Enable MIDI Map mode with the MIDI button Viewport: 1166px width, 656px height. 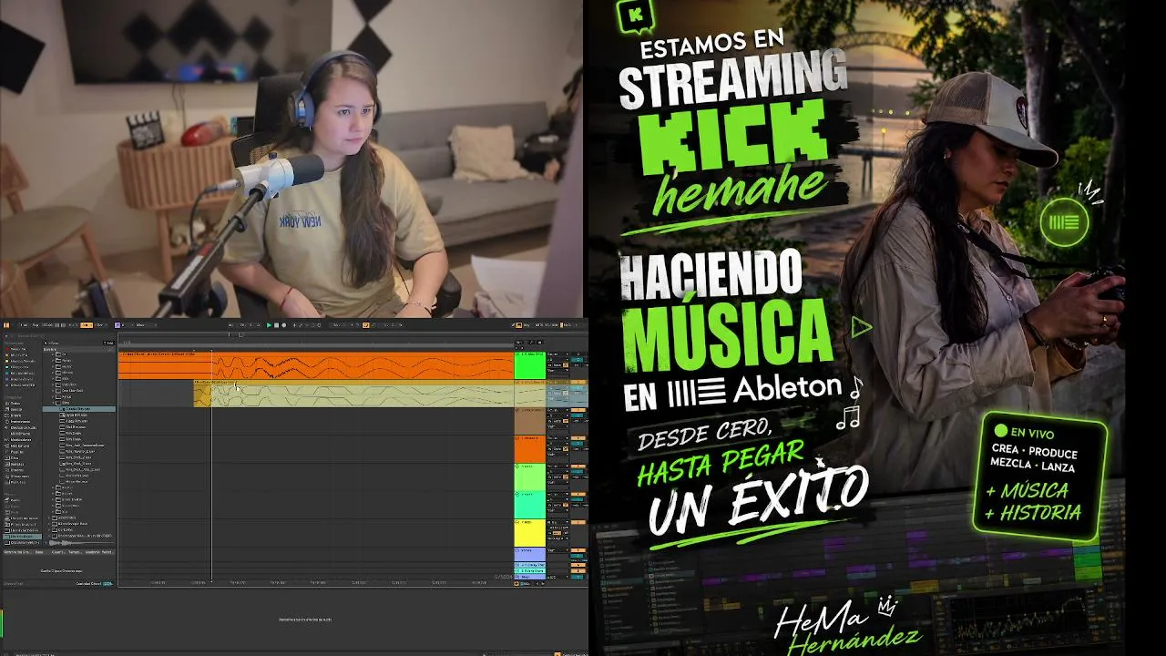click(x=540, y=325)
